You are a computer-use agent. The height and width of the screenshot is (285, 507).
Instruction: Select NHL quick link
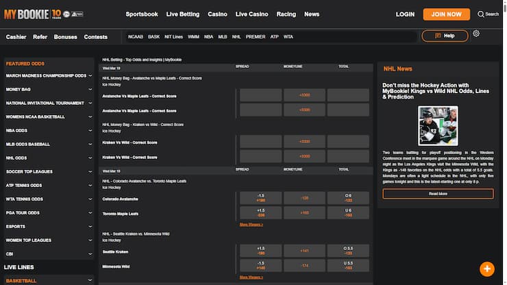click(236, 37)
